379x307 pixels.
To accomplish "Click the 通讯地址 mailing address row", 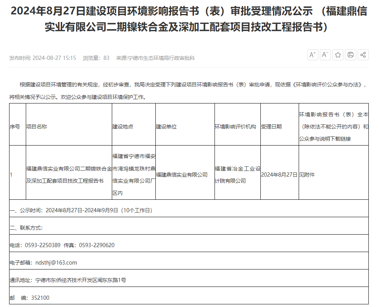I will pos(68,280).
